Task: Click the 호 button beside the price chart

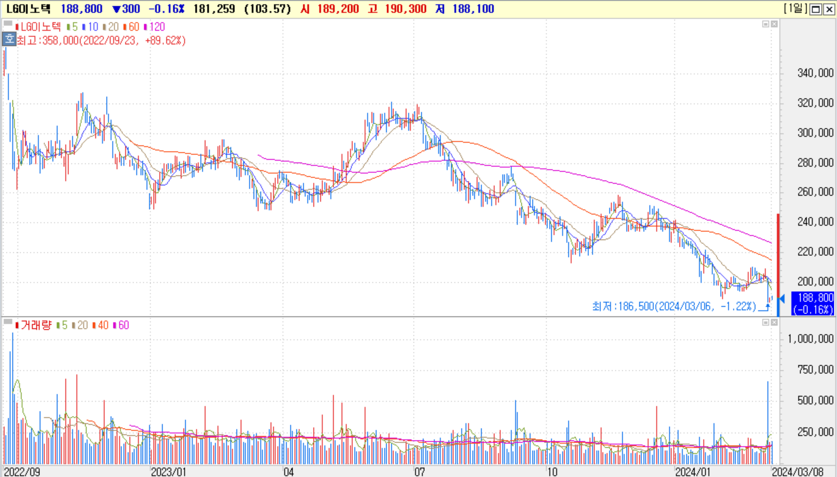Action: pyautogui.click(x=9, y=39)
